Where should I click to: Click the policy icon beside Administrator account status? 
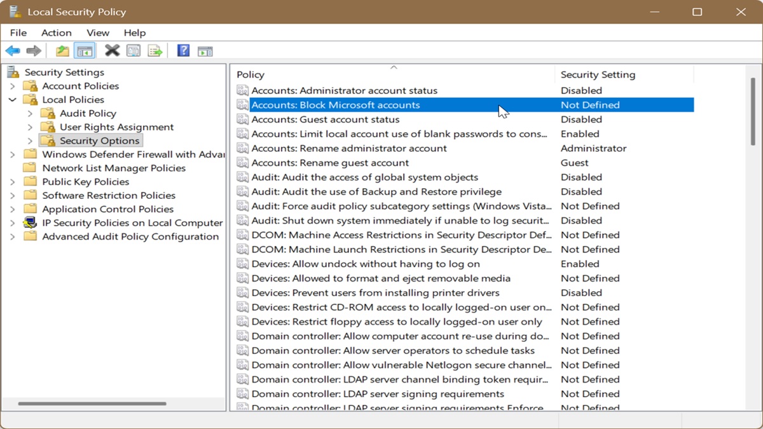tap(242, 90)
